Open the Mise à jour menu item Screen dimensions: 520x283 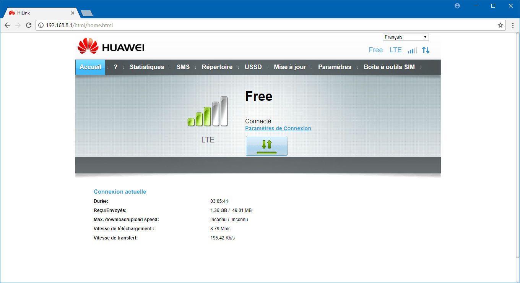click(x=290, y=67)
